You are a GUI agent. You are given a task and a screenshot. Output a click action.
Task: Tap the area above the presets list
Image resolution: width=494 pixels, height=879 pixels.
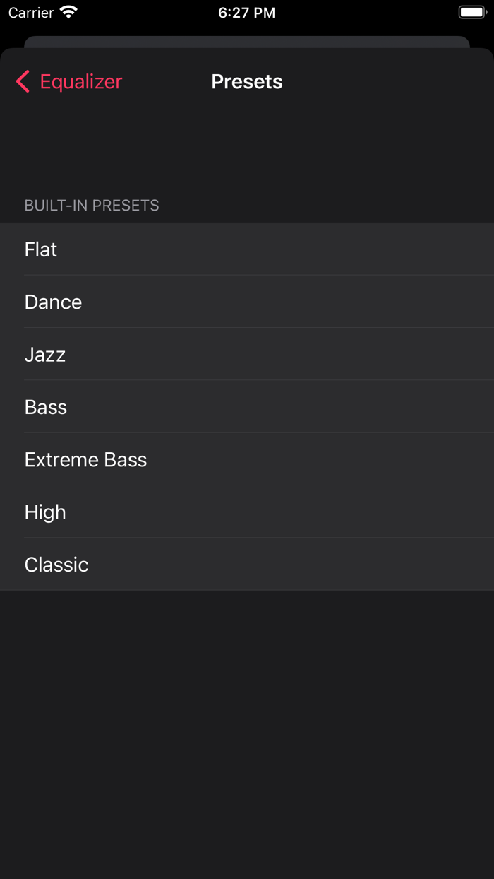(247, 148)
